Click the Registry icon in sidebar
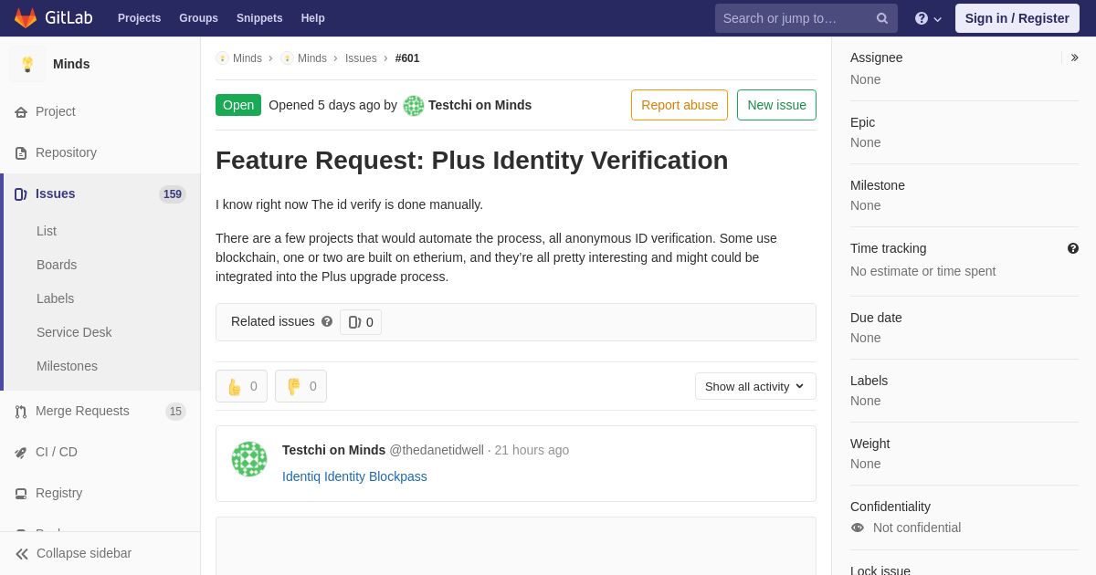Viewport: 1096px width, 575px height. [x=21, y=494]
